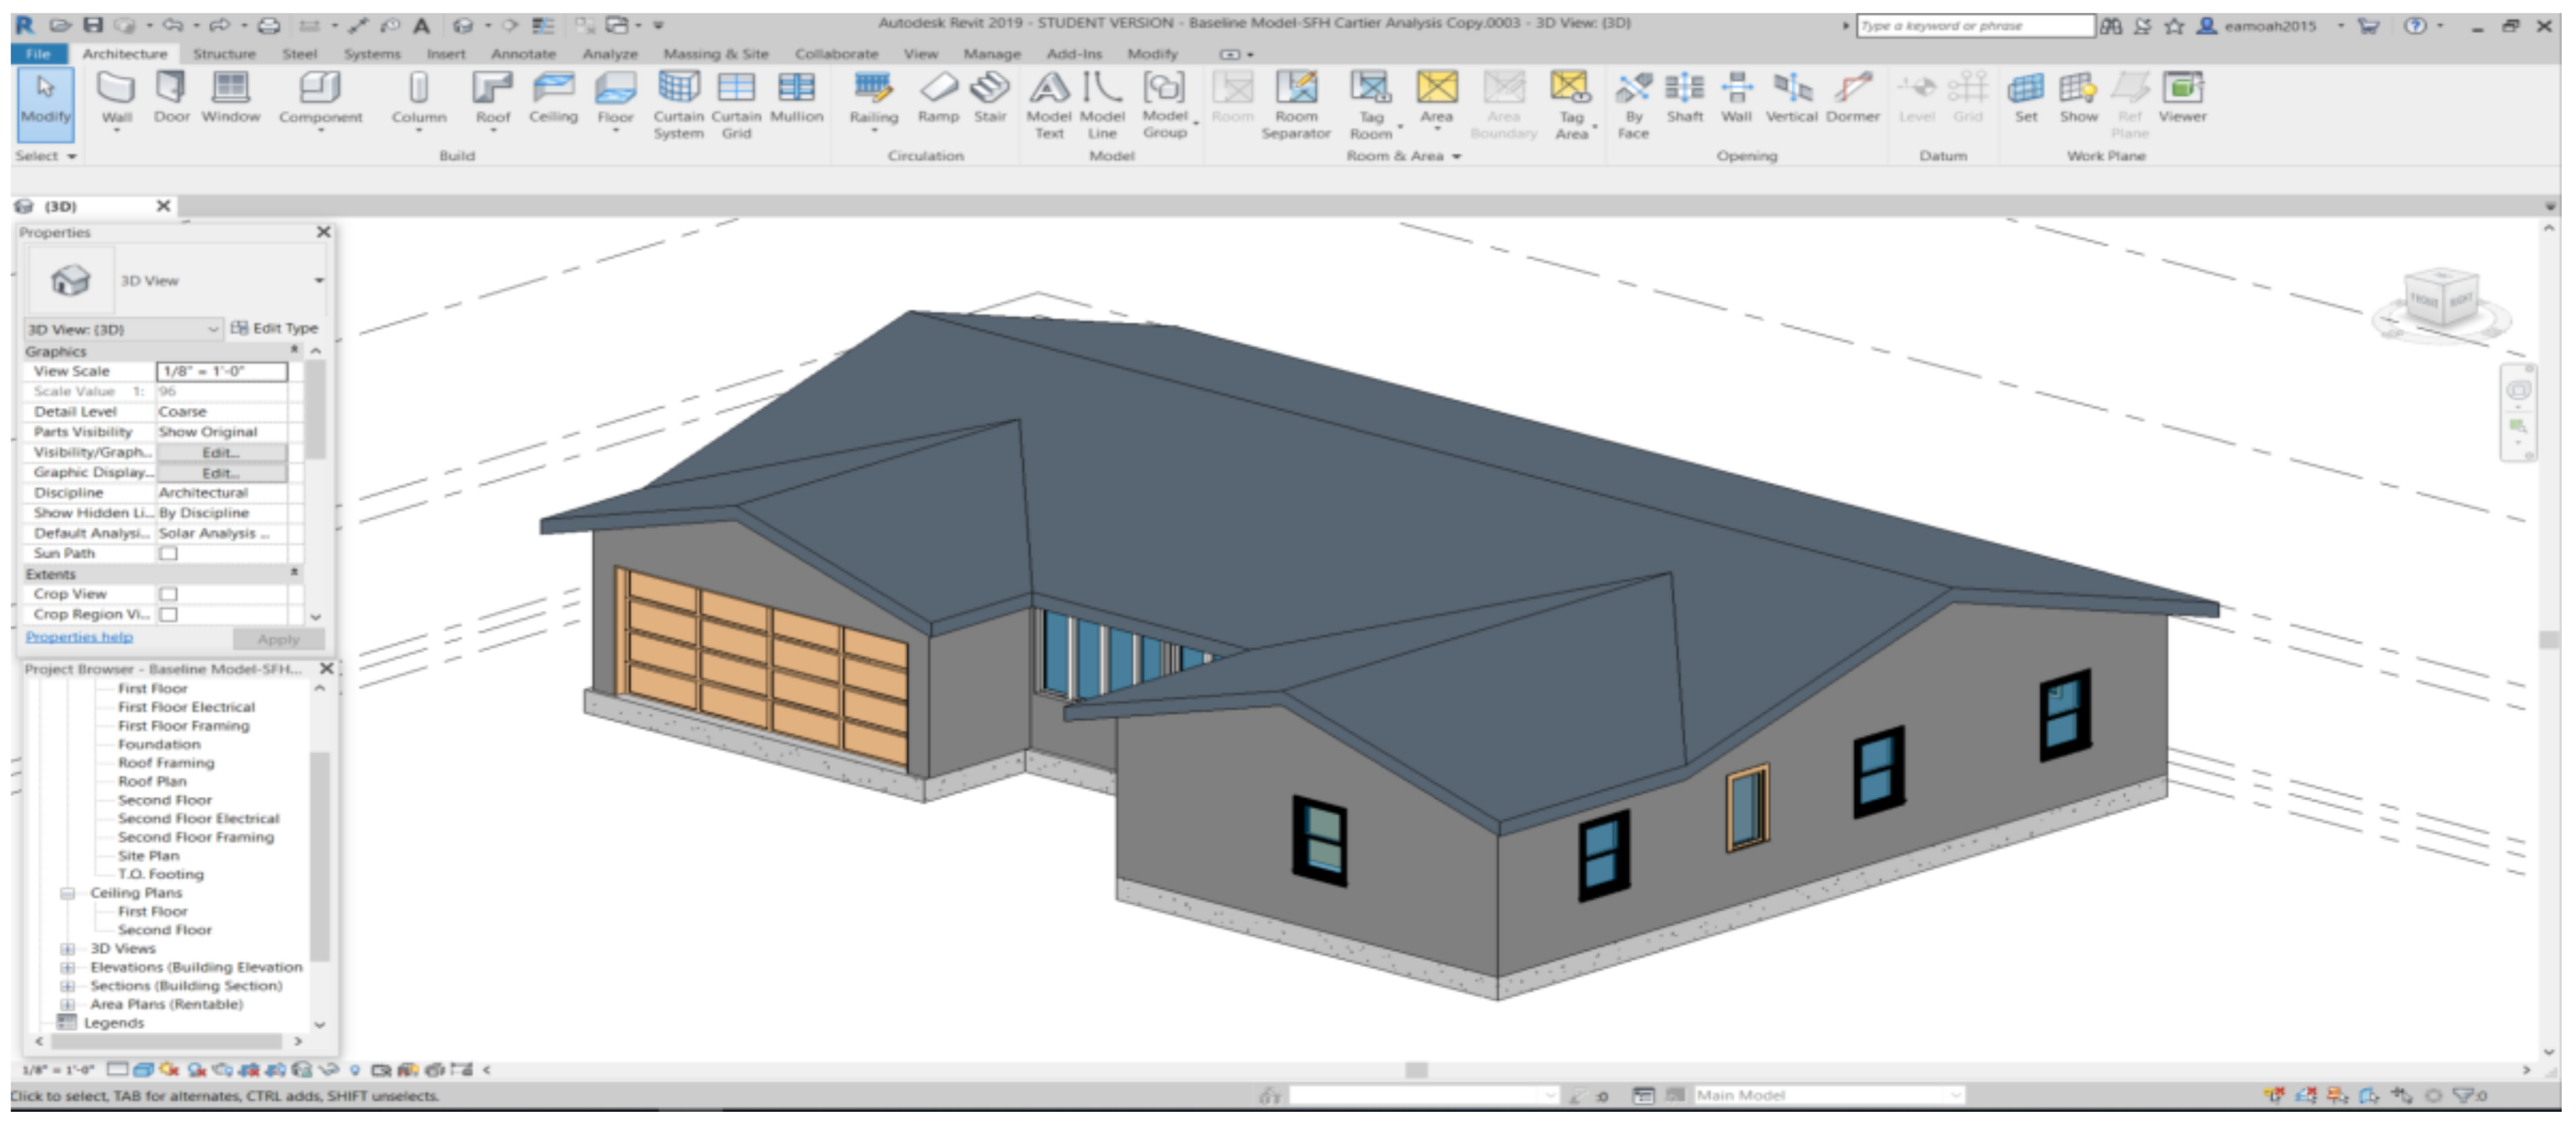2576x1124 pixels.
Task: Open the 3D View type dropdown
Action: (x=319, y=281)
